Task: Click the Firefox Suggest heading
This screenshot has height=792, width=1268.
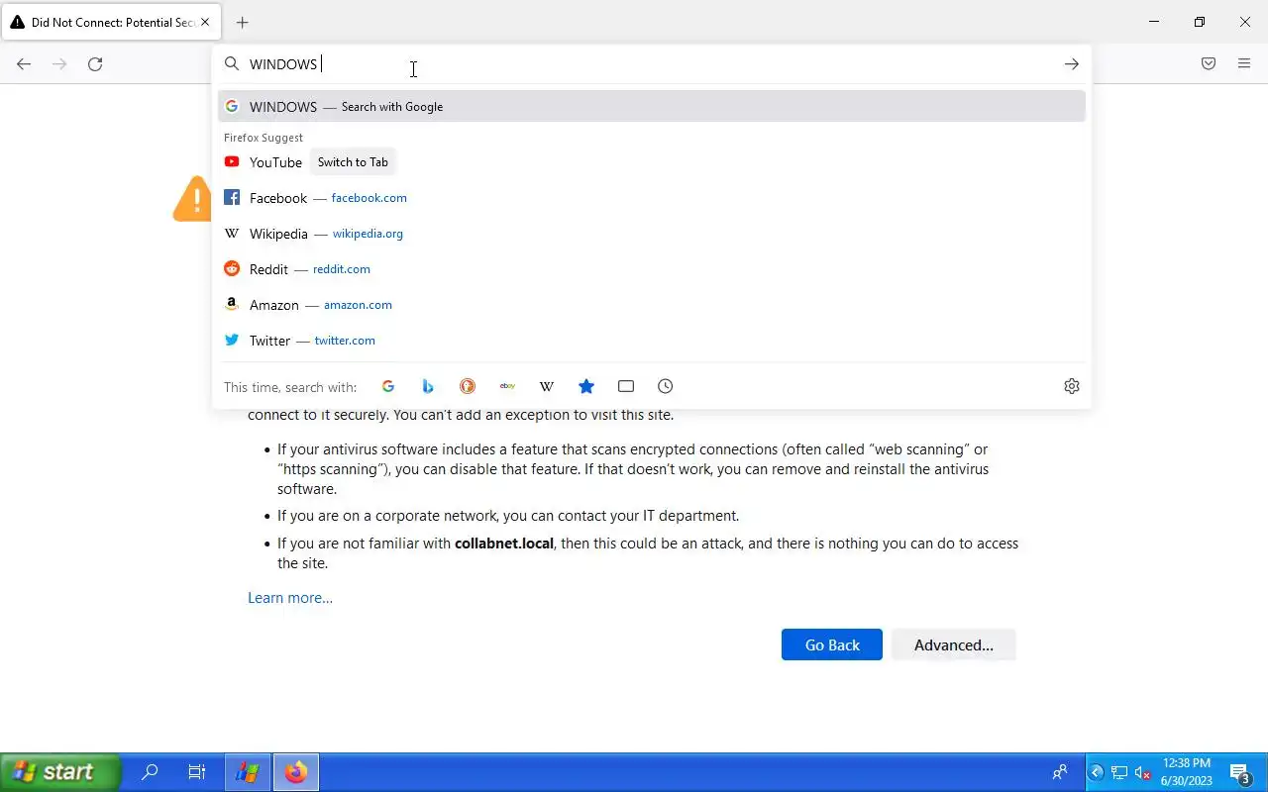Action: point(264,138)
